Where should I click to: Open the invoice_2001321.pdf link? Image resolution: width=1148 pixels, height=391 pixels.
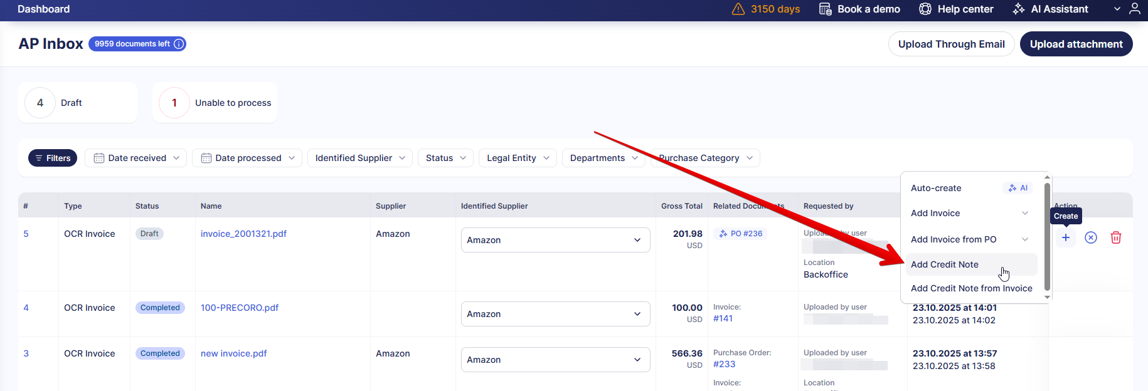pos(243,234)
